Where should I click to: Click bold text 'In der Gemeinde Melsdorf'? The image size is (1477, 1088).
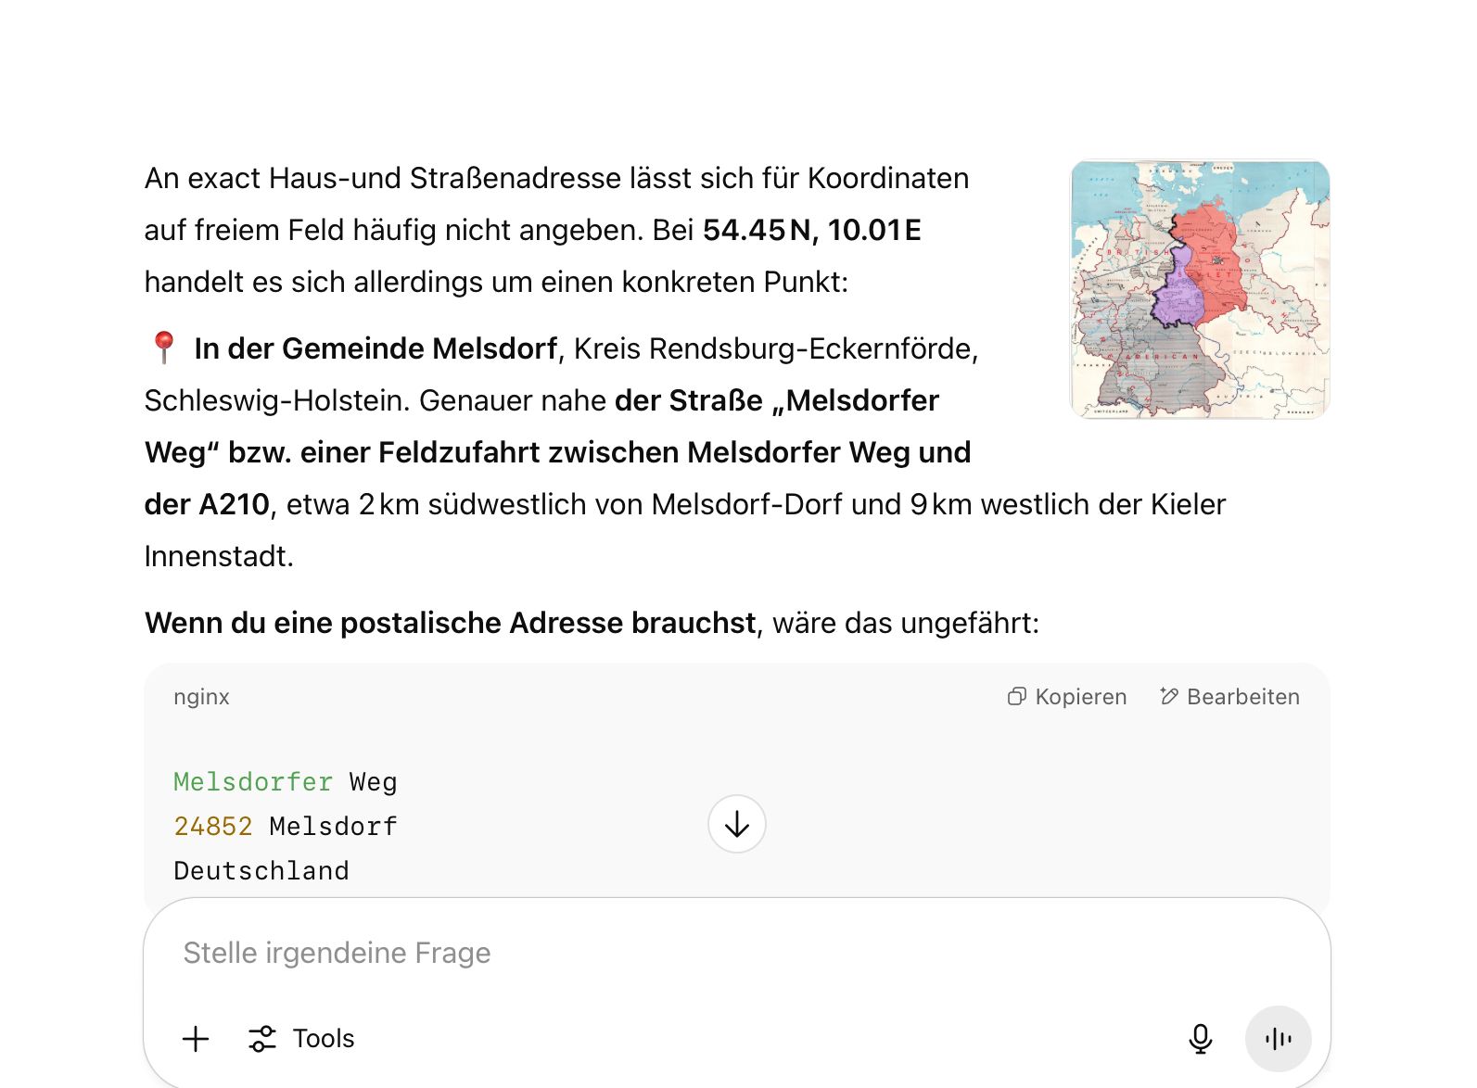[x=376, y=348]
